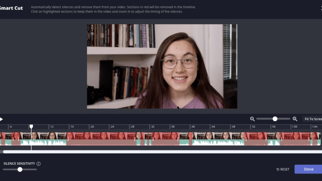Click the horizontal timeline scrollbar
Screen dimensions: 322x181
pyautogui.click(x=162, y=152)
